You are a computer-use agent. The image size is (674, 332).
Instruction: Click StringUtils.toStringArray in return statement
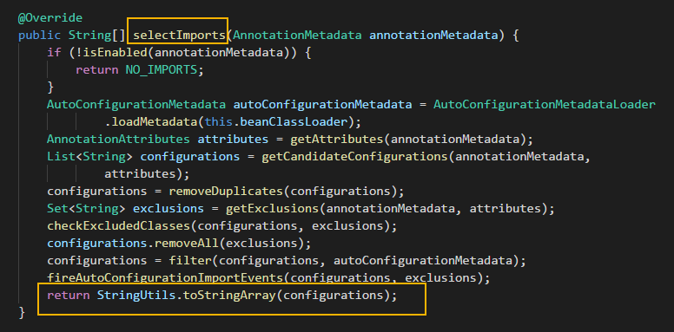[187, 296]
